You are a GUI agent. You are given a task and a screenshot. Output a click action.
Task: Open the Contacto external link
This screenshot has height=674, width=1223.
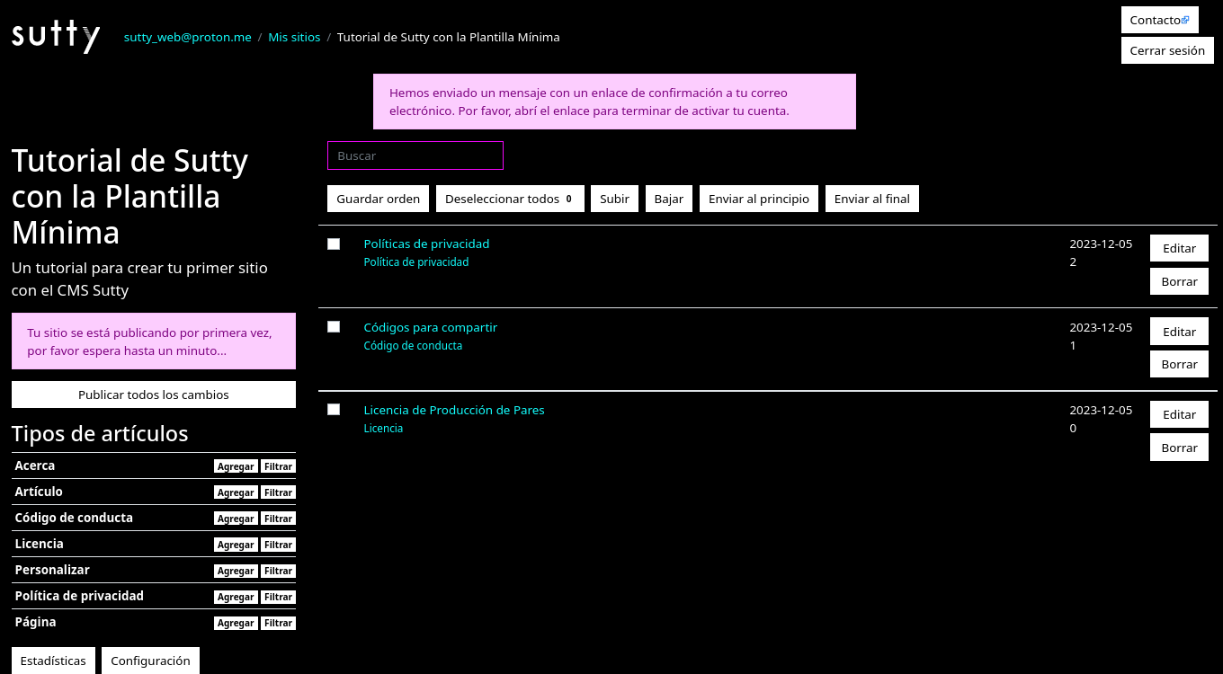[x=1158, y=20]
